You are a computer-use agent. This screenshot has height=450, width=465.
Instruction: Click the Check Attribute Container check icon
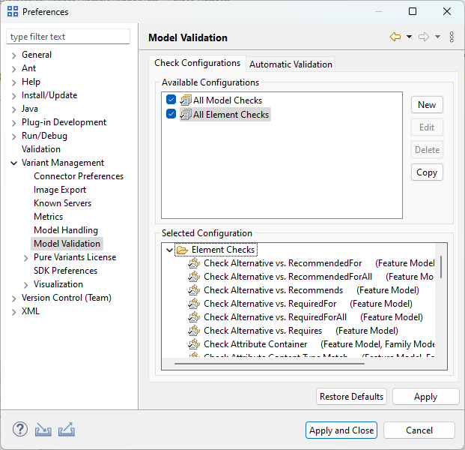tap(195, 344)
